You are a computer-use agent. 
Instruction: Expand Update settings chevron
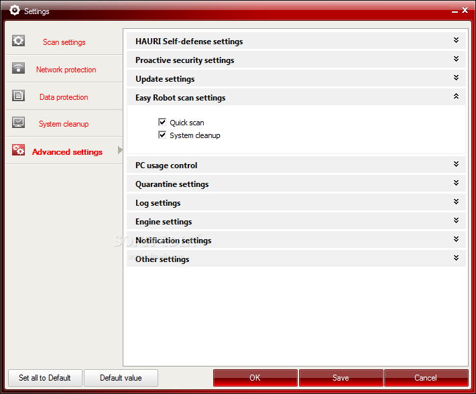(456, 78)
